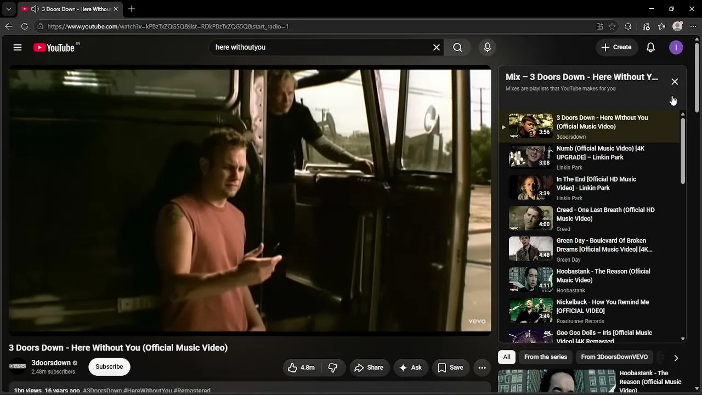Viewport: 702px width, 395px height.
Task: Open the #Remastered hashtag link
Action: click(192, 391)
